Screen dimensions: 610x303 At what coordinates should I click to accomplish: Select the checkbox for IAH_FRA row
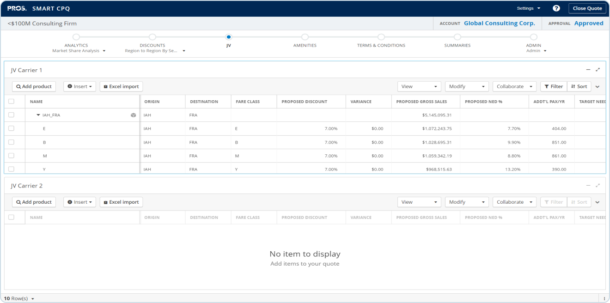[11, 115]
